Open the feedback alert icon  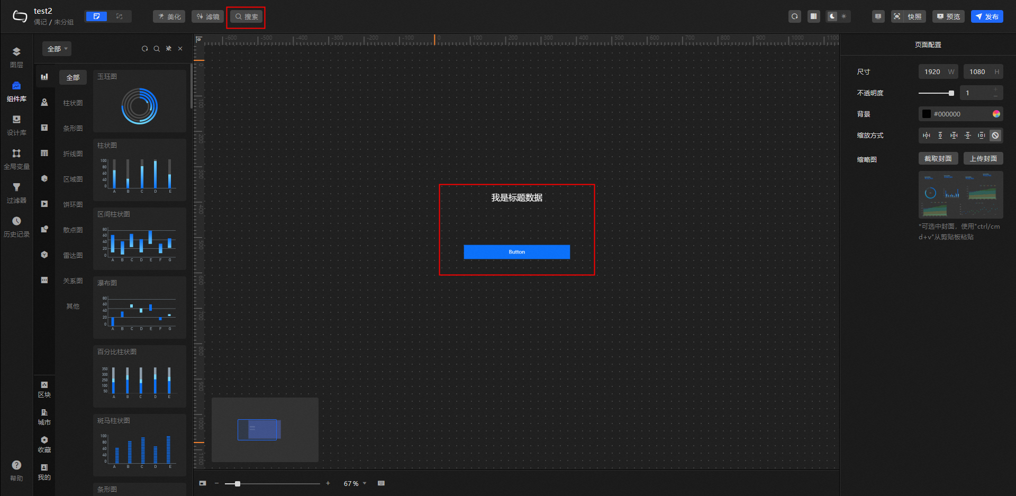point(878,16)
